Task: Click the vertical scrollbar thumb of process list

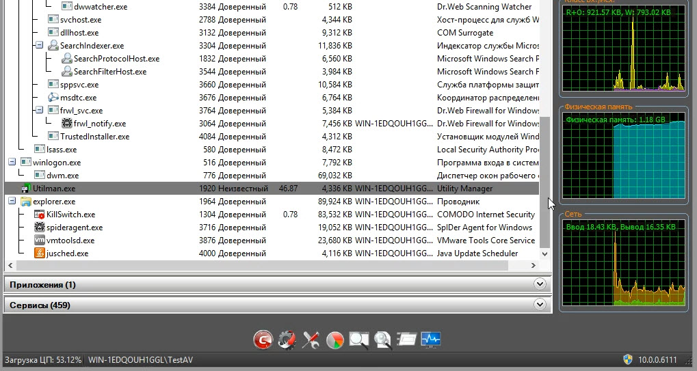Action: coord(544,182)
